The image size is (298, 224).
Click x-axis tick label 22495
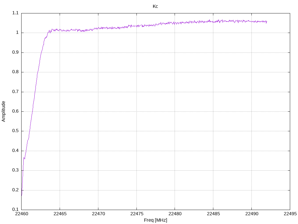(290, 214)
